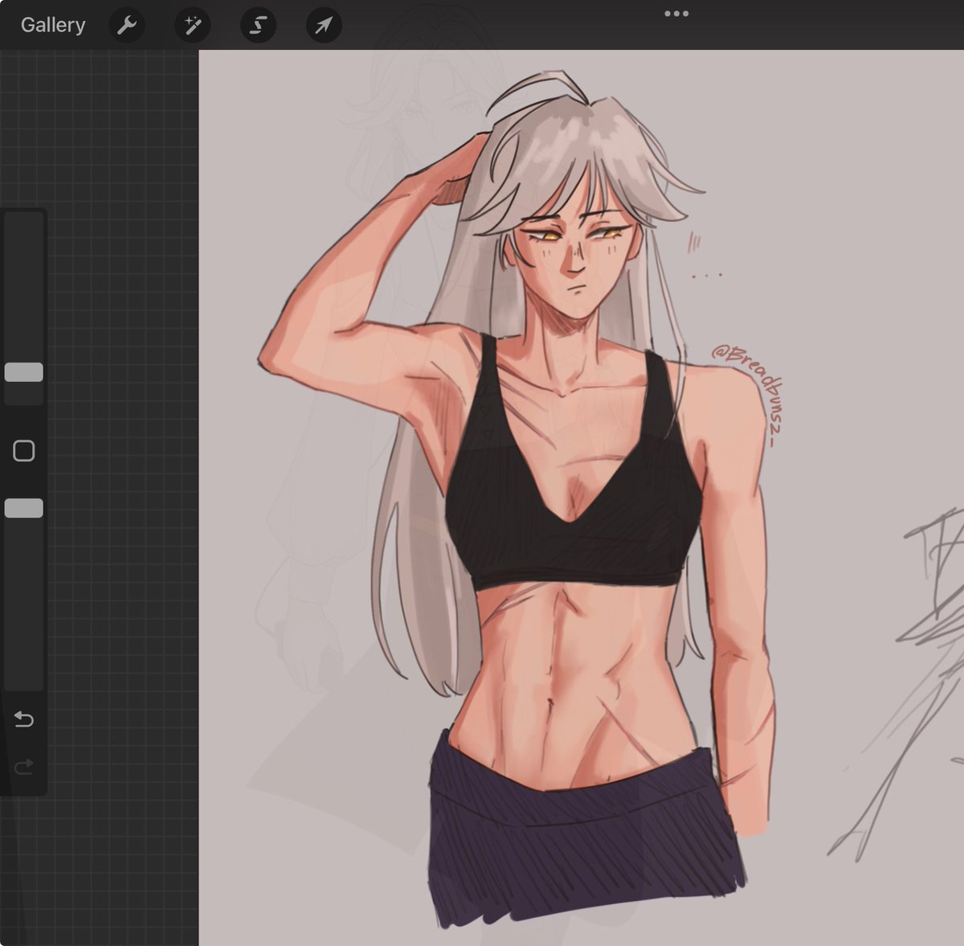
Task: Open the Adjustments magic wand menu
Action: (193, 26)
